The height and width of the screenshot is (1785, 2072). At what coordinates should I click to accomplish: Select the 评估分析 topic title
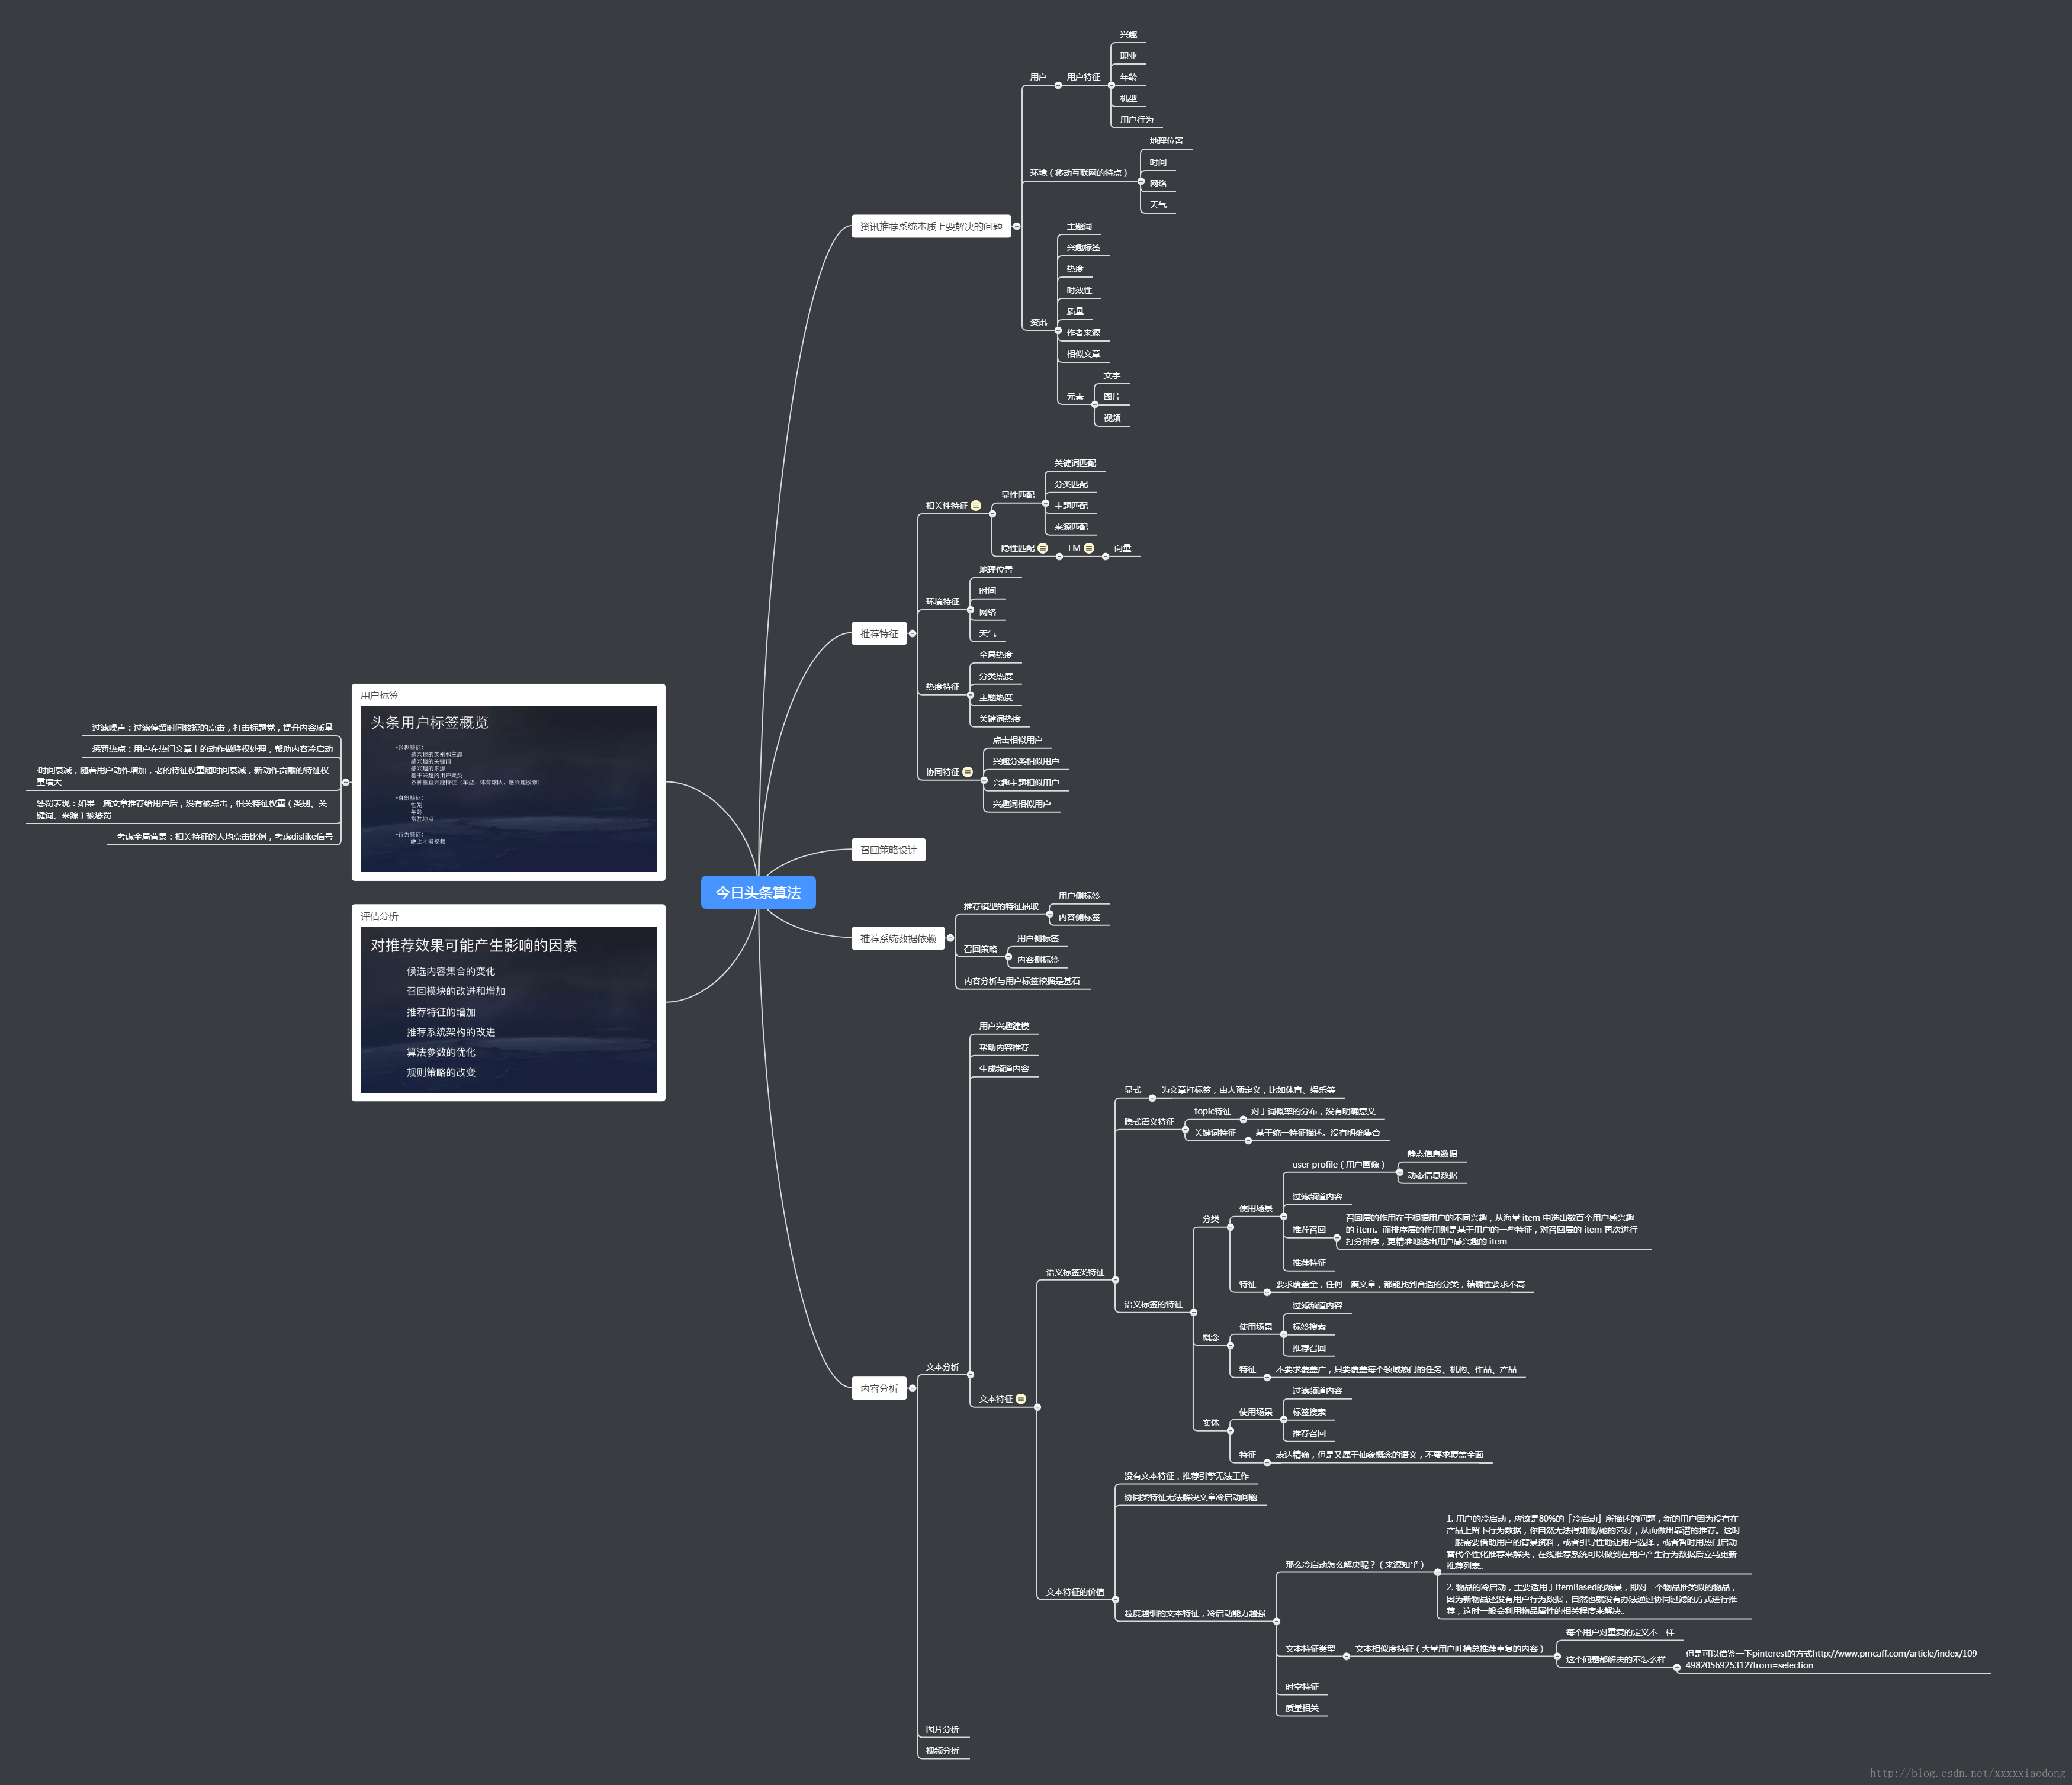(x=379, y=916)
